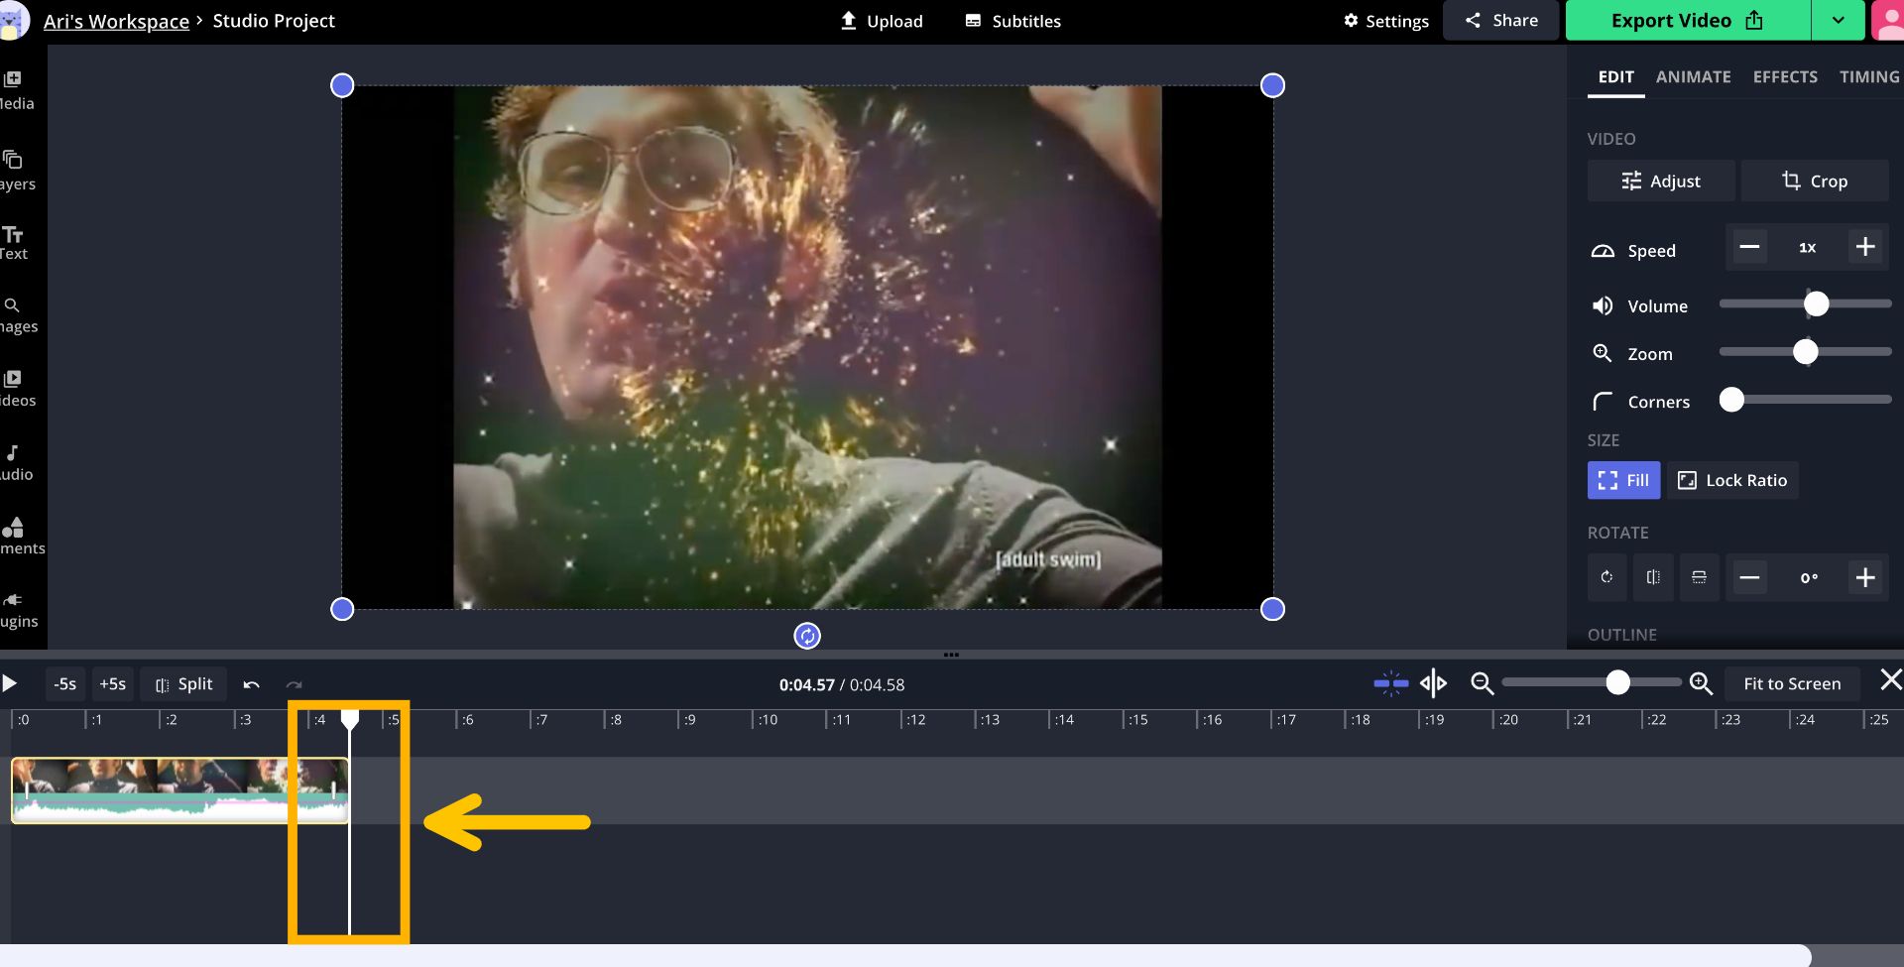The height and width of the screenshot is (967, 1904).
Task: Open Ari's Workspace link
Action: (x=116, y=21)
